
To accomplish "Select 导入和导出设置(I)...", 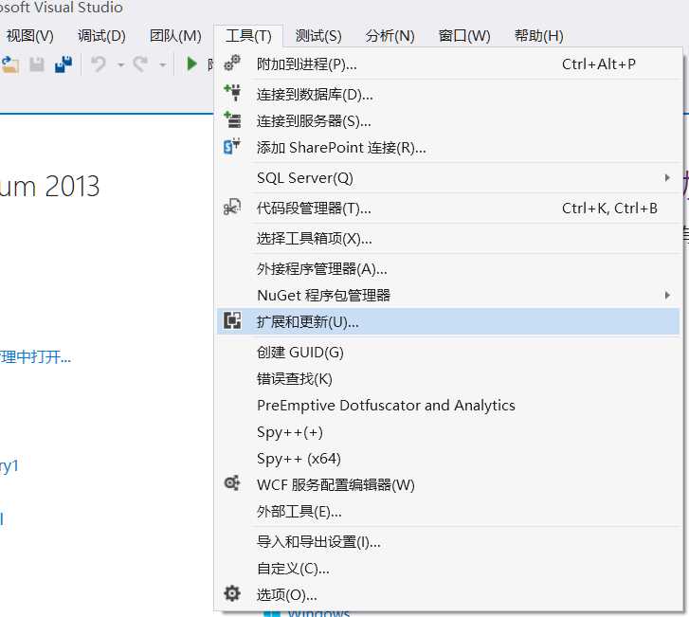I will [x=448, y=541].
